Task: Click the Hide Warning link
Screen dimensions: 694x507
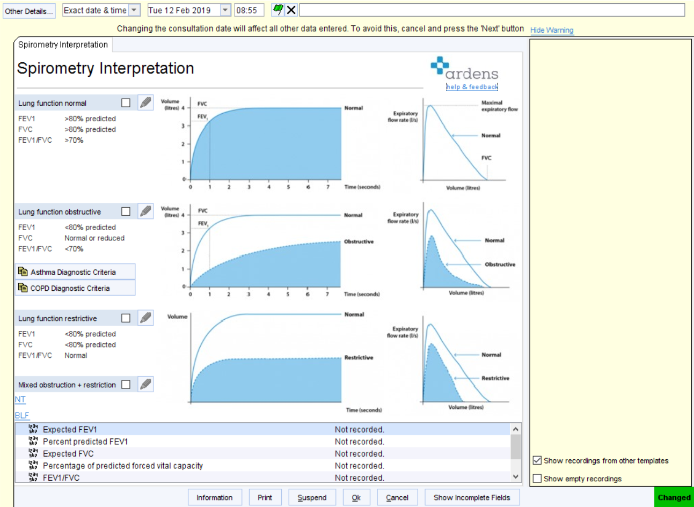Action: [x=552, y=30]
